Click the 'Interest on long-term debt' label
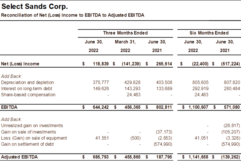 pos(27,89)
